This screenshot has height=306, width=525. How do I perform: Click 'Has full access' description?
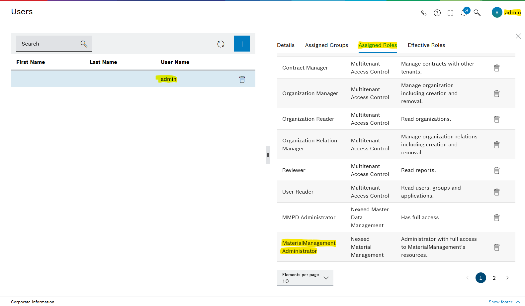(420, 218)
